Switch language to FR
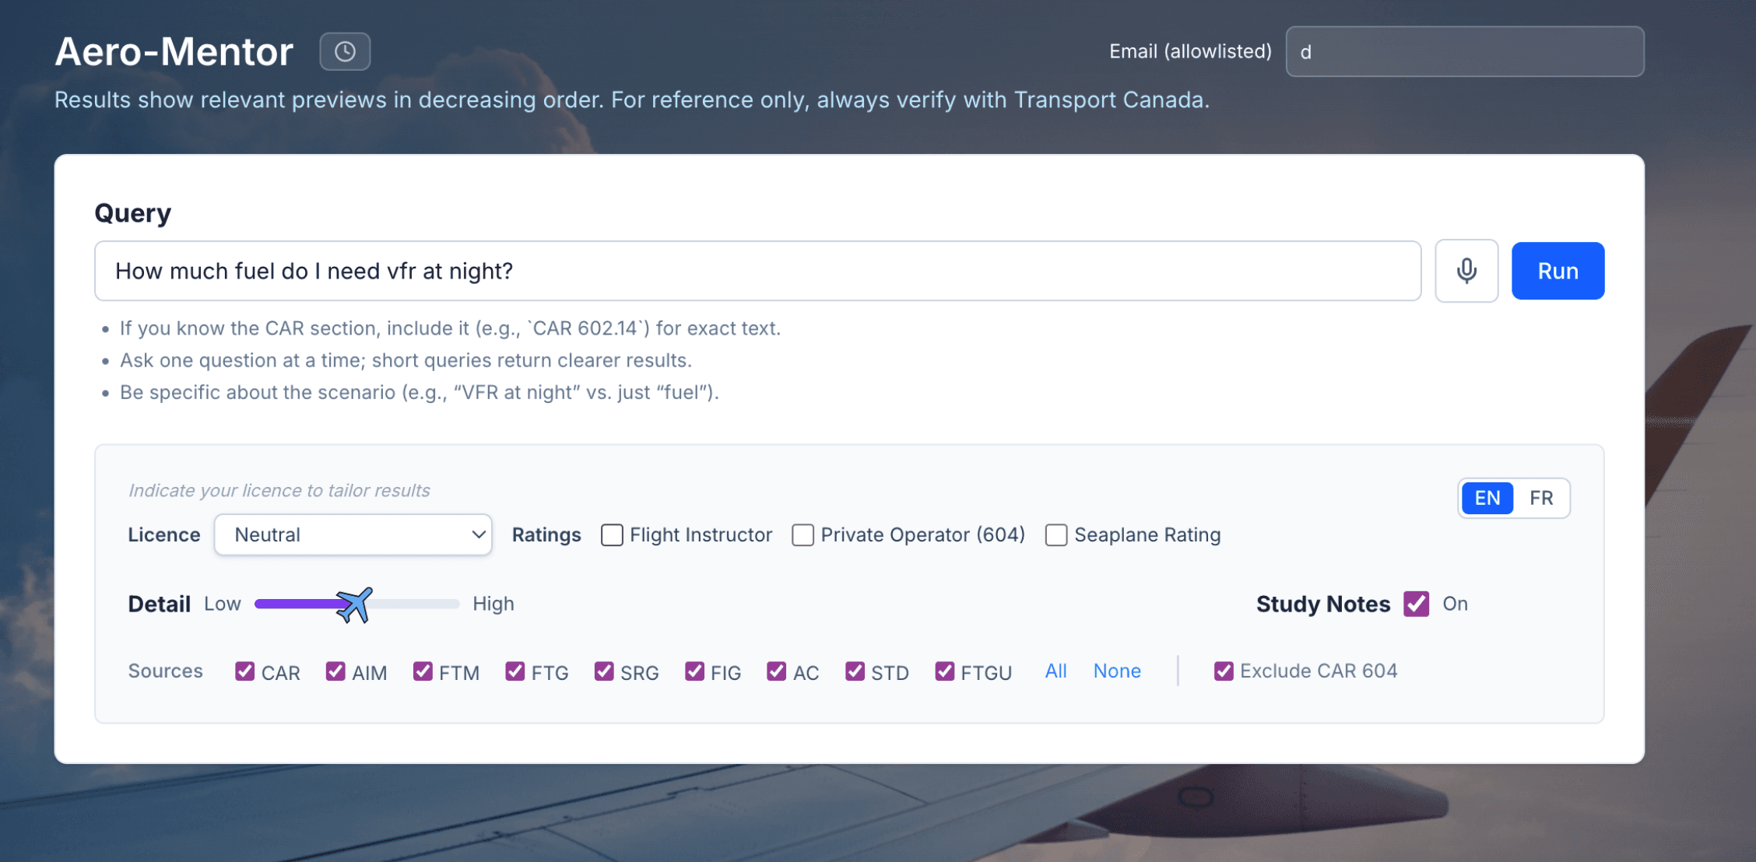The image size is (1756, 862). coord(1540,498)
